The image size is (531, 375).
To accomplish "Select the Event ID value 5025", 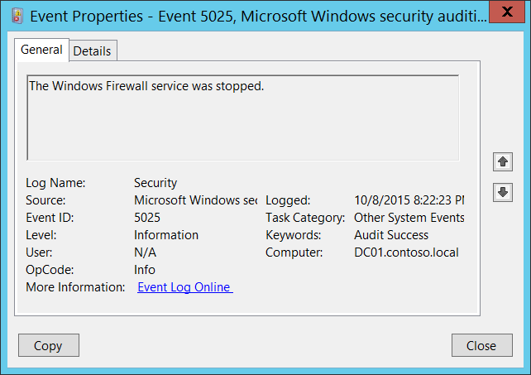I will [x=148, y=218].
